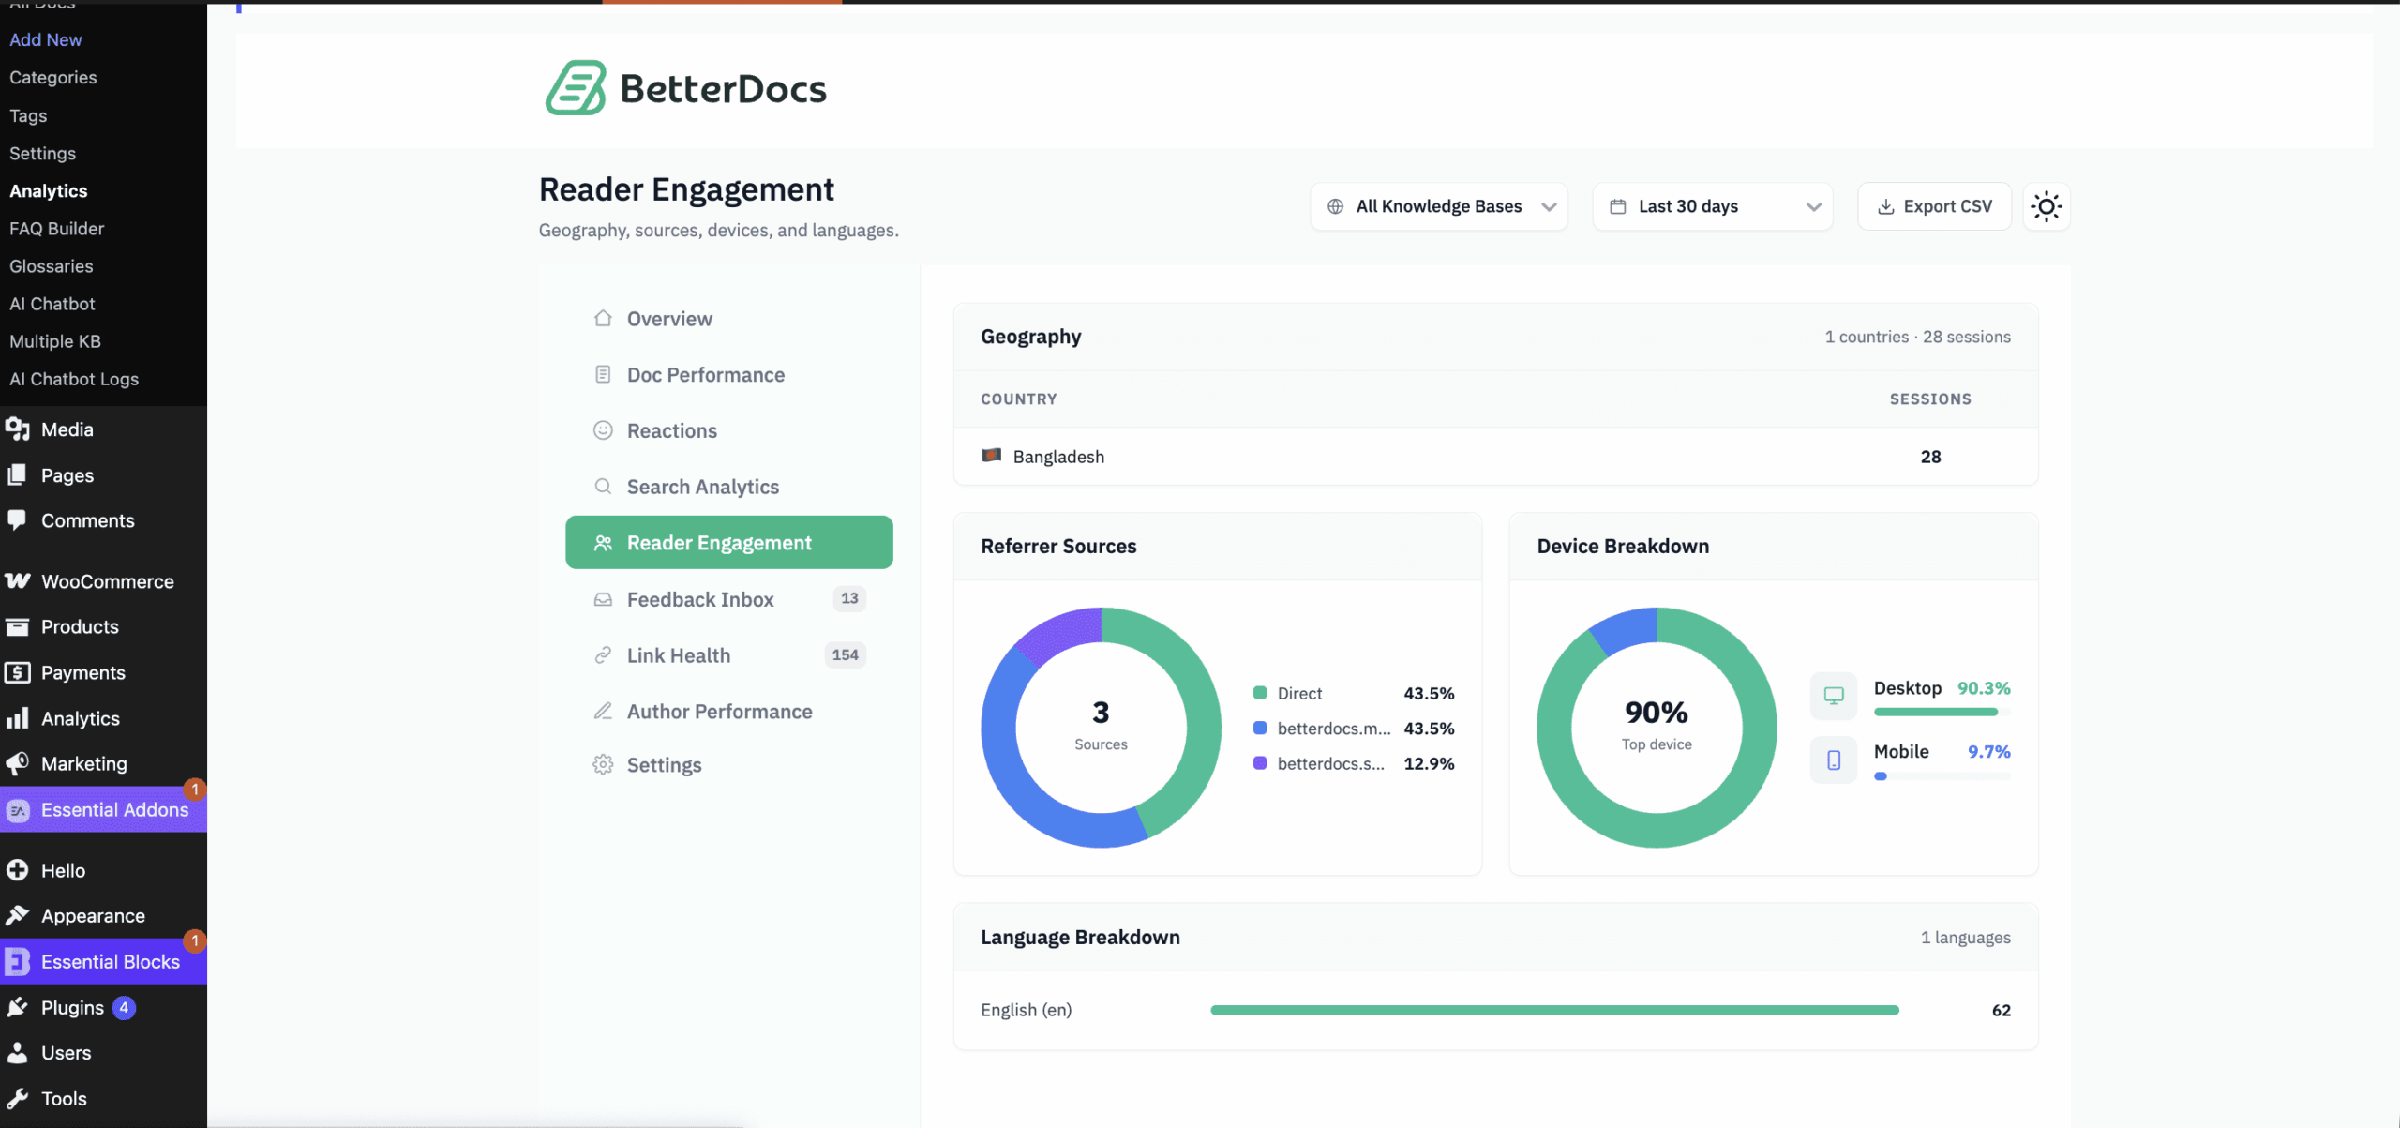The image size is (2400, 1128).
Task: Select the Feedback Inbox tab
Action: tap(728, 599)
